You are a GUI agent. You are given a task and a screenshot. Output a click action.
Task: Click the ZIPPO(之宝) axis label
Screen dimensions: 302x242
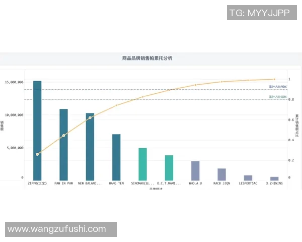[x=37, y=184]
